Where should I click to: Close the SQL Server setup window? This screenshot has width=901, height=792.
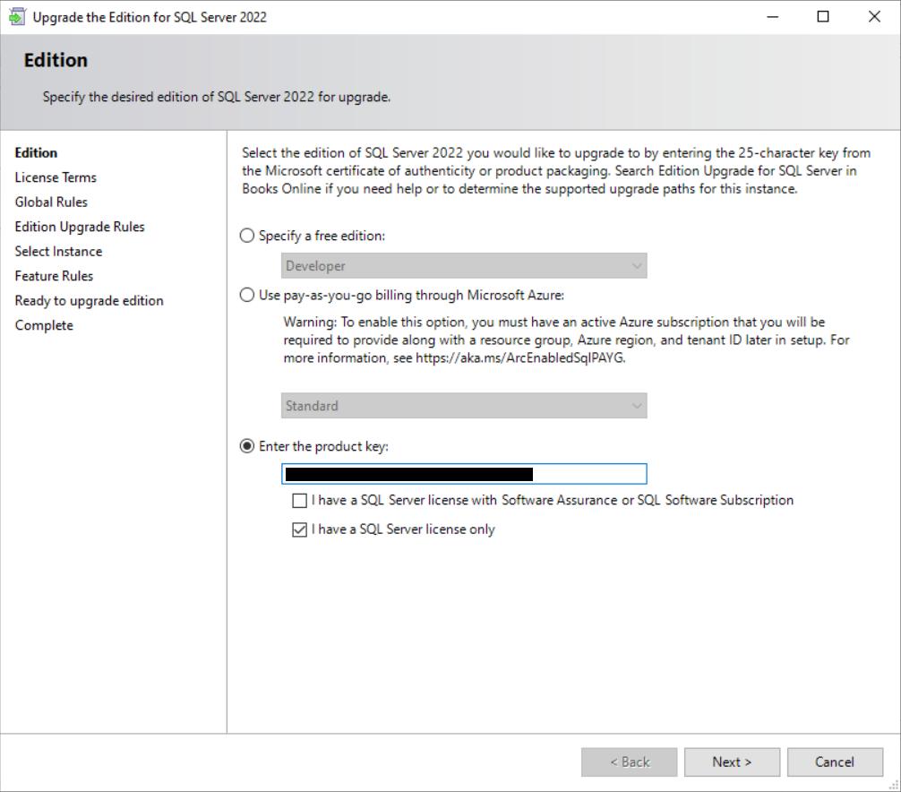874,17
